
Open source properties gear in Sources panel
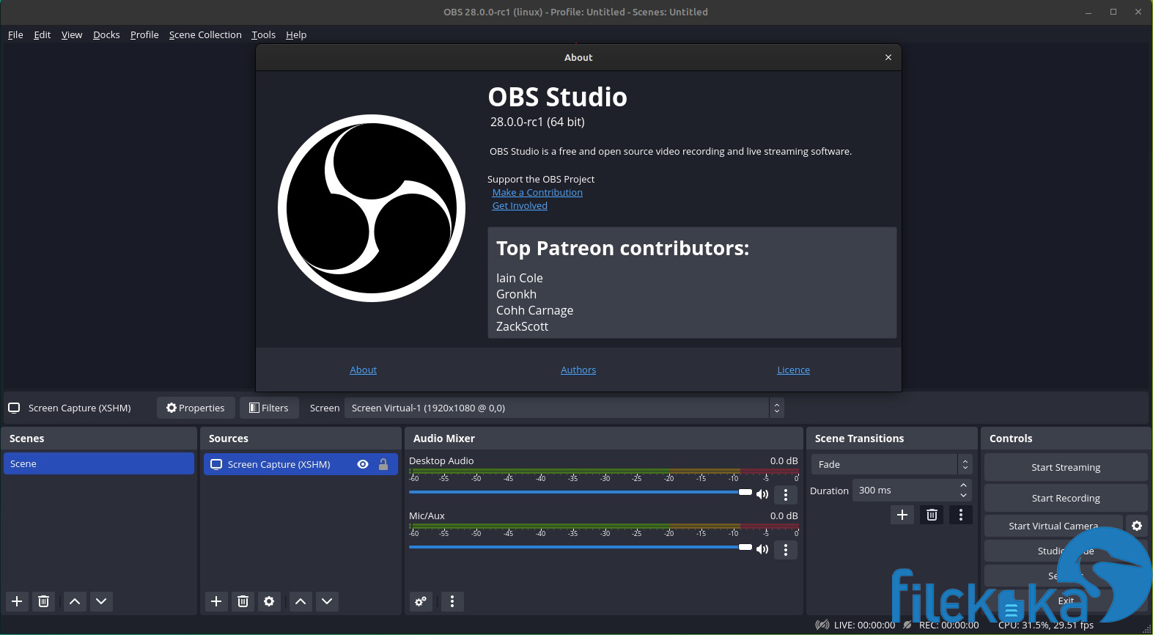pos(269,601)
